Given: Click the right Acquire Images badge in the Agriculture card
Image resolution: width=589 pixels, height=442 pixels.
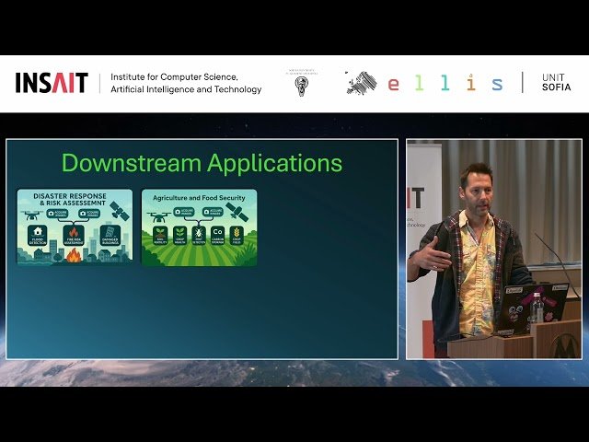Looking at the screenshot, I should click(213, 212).
